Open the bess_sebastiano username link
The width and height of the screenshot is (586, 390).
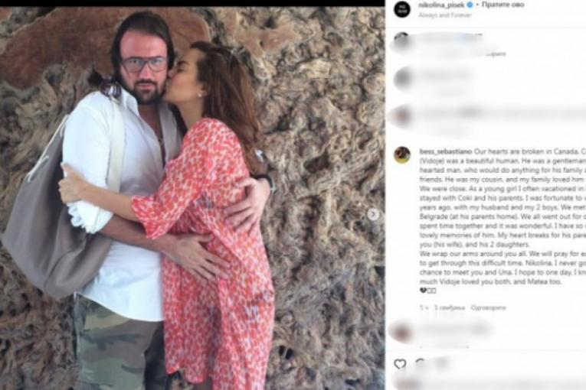446,151
